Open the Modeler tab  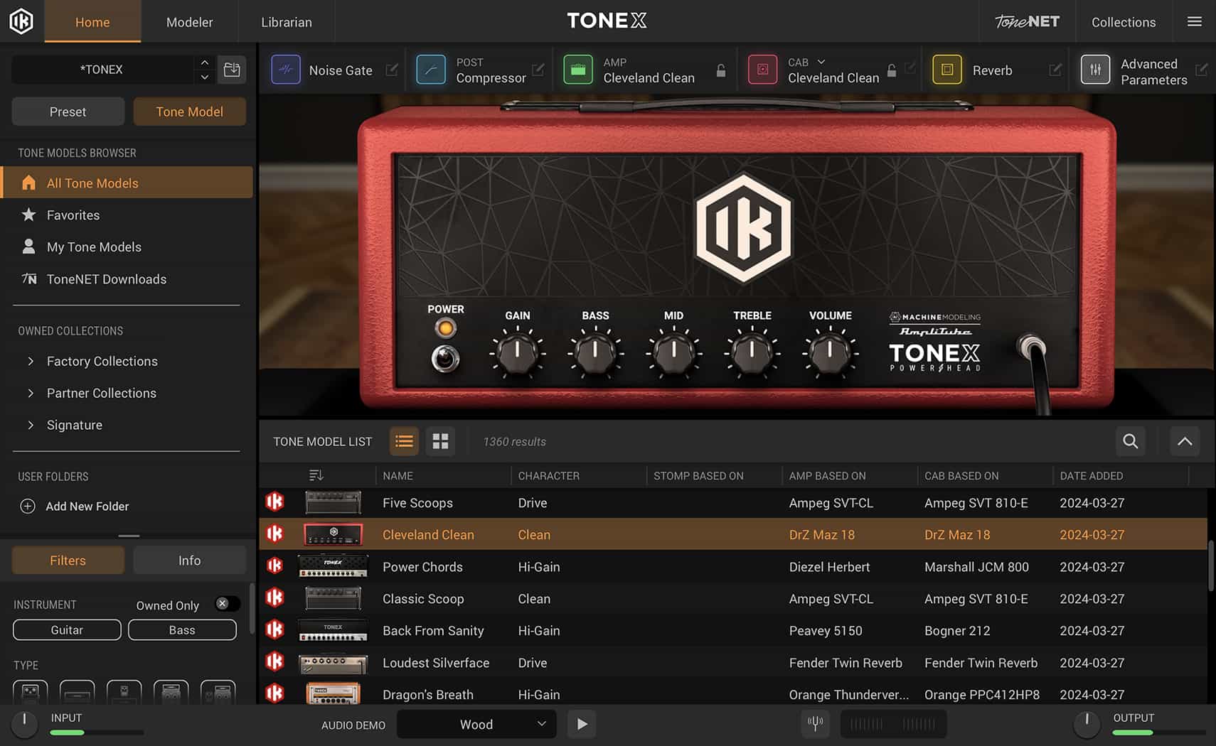coord(189,22)
